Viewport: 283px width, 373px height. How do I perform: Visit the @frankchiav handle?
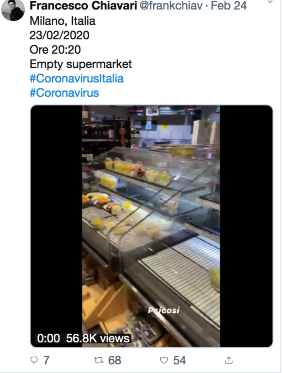(171, 6)
